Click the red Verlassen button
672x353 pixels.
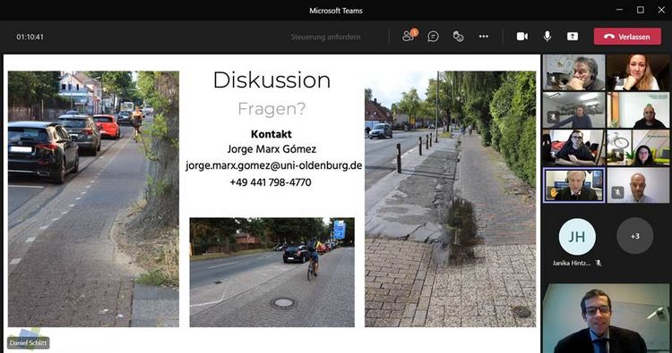(x=627, y=37)
